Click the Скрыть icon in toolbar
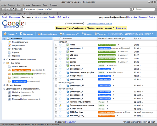The height and width of the screenshot is (126, 157). (x=83, y=34)
